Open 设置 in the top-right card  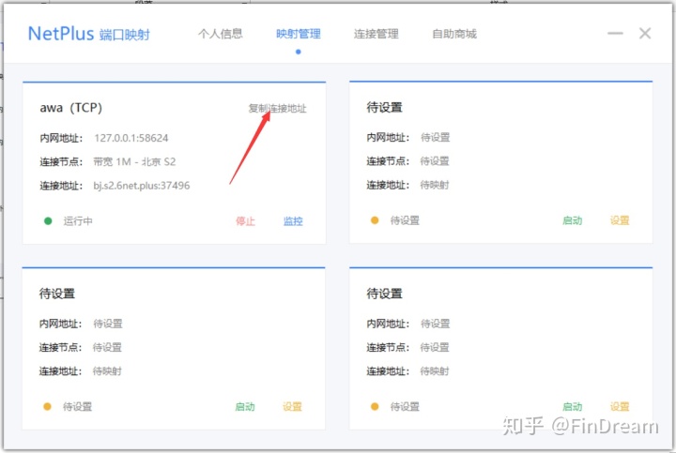pos(620,220)
